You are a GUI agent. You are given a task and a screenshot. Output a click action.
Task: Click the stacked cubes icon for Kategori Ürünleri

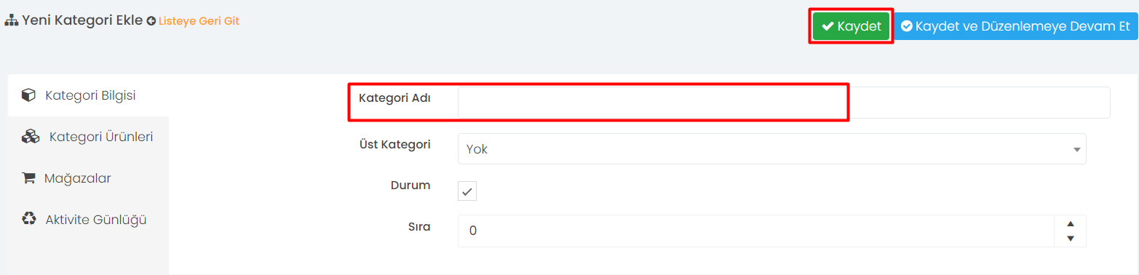[30, 136]
